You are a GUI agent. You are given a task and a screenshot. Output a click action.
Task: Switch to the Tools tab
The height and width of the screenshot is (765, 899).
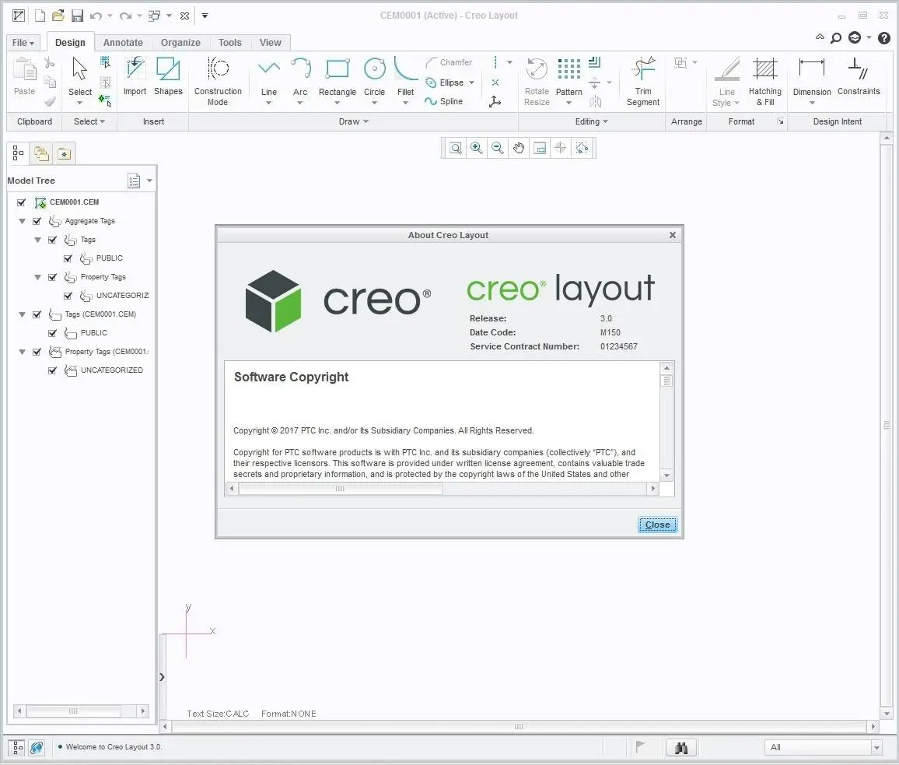tap(230, 43)
